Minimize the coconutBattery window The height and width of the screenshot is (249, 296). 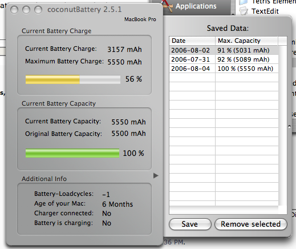pos(26,10)
